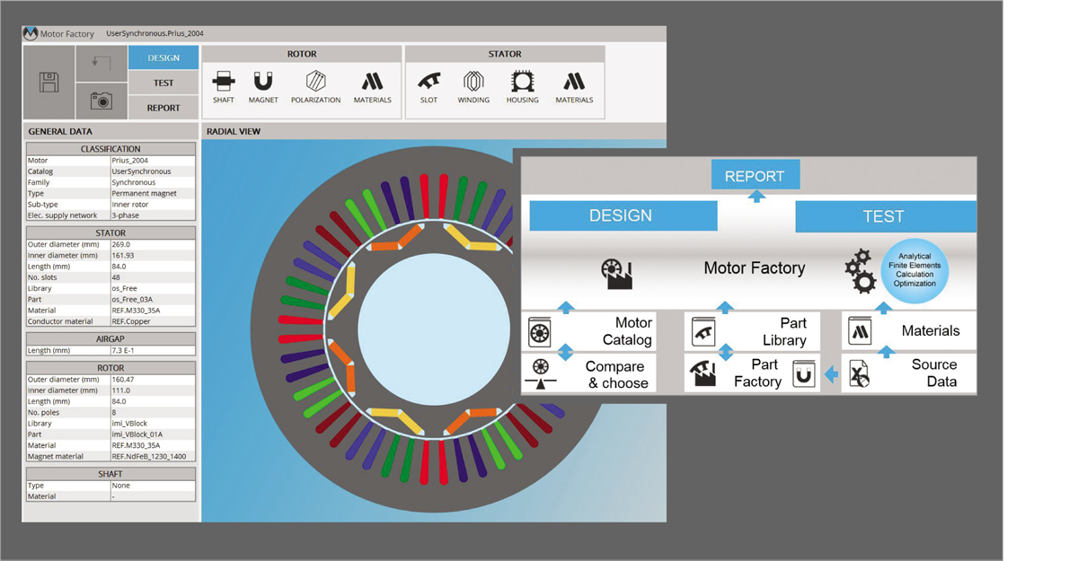The width and height of the screenshot is (1078, 561).
Task: Click the ROTOR toolbar group header
Action: coord(302,54)
